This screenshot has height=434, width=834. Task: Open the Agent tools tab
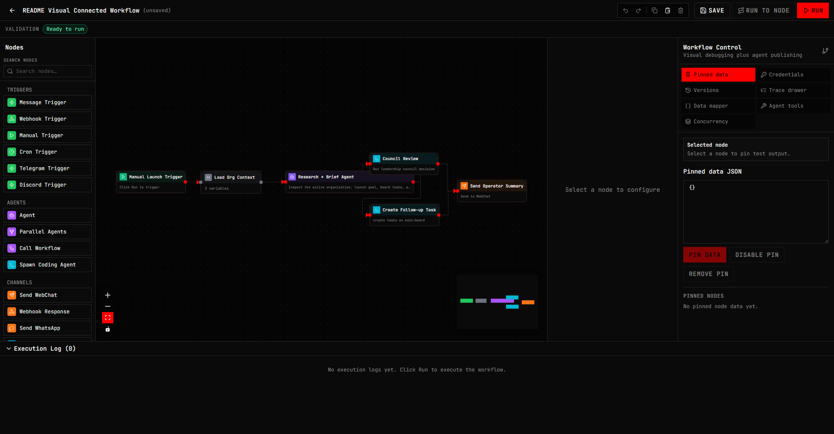(794, 106)
